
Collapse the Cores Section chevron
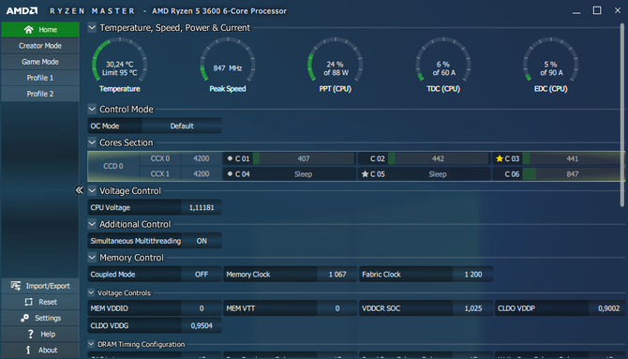(x=92, y=142)
